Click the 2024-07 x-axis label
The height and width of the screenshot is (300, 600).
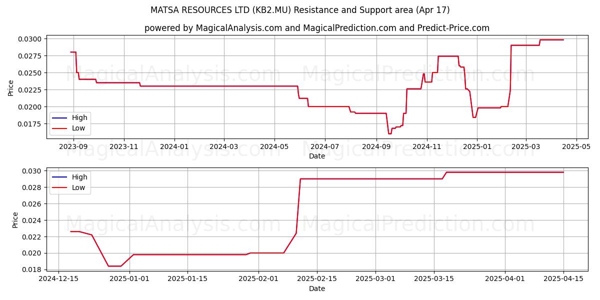(x=324, y=146)
